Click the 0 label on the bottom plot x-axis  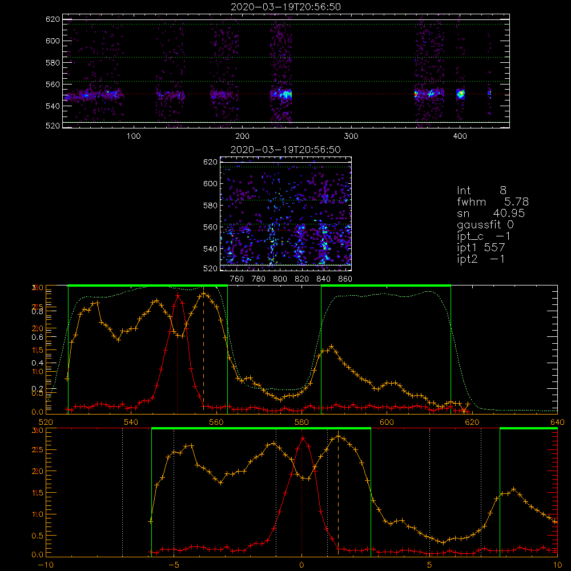coord(301,565)
